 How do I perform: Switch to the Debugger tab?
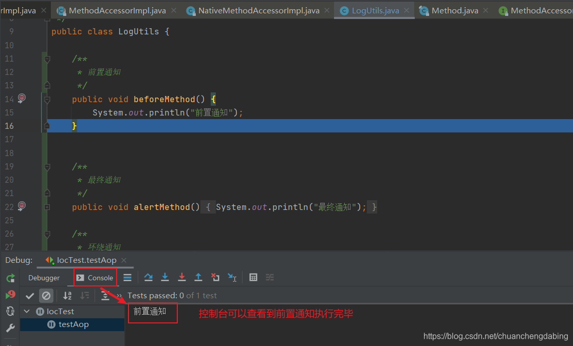tap(44, 278)
